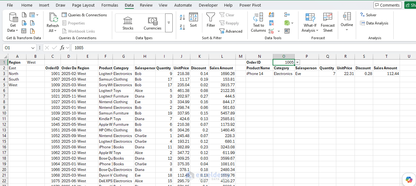The width and height of the screenshot is (416, 186).
Task: Open Data Model dropdown arrow
Action: coord(292,23)
